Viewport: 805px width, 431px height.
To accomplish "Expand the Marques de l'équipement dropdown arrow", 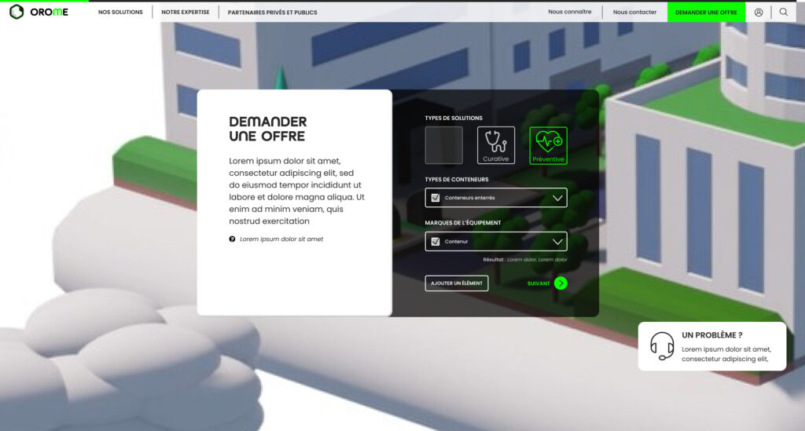I will click(x=557, y=241).
